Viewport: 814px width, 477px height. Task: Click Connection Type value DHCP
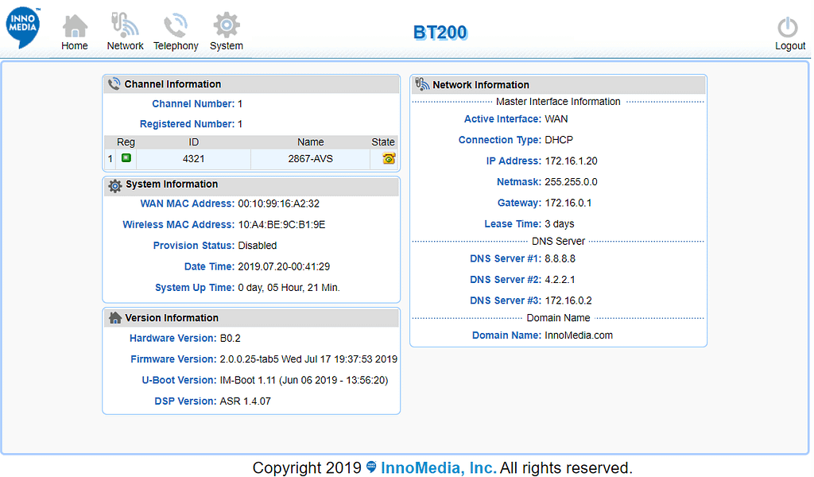click(559, 140)
